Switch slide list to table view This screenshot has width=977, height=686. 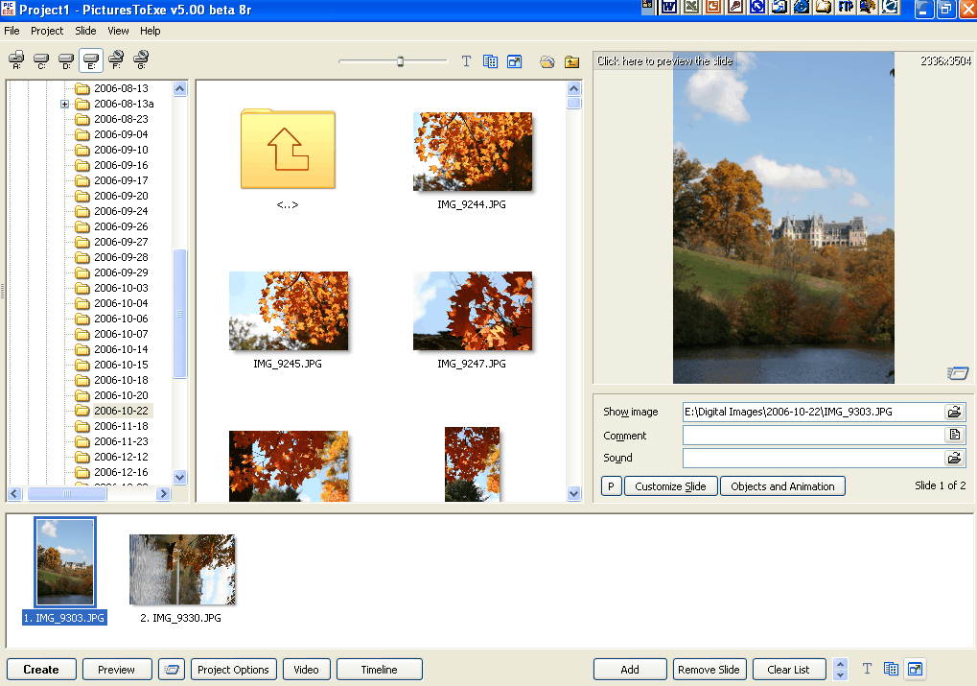891,669
